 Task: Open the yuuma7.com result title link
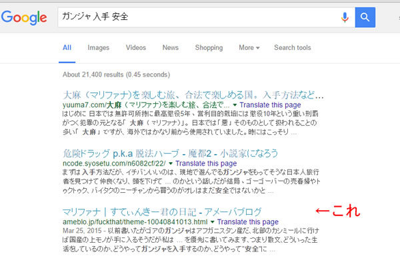click(x=193, y=95)
